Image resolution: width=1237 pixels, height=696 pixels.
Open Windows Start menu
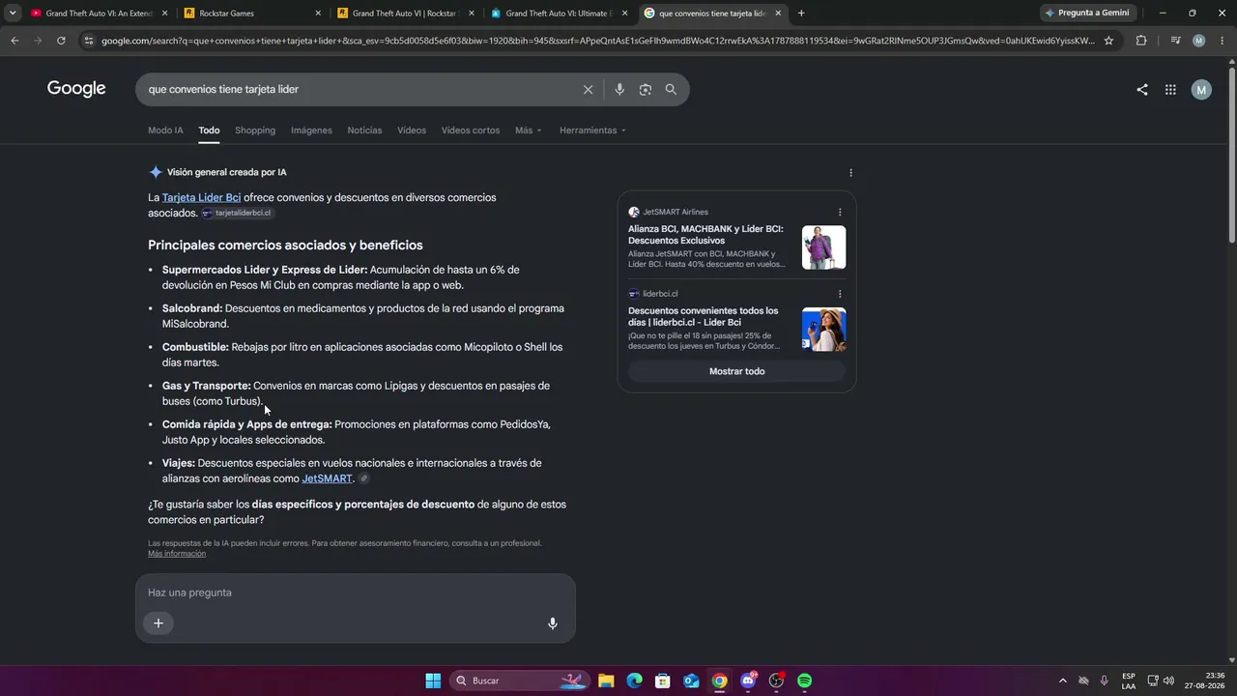[x=433, y=681]
